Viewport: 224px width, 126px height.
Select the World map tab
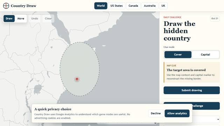(x=101, y=6)
